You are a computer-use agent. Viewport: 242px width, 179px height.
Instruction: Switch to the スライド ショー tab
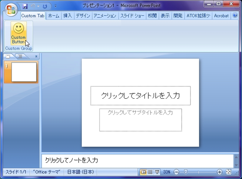point(132,16)
